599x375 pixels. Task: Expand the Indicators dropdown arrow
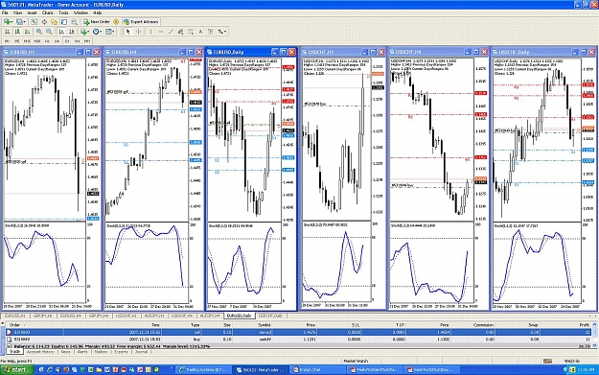pyautogui.click(x=88, y=32)
